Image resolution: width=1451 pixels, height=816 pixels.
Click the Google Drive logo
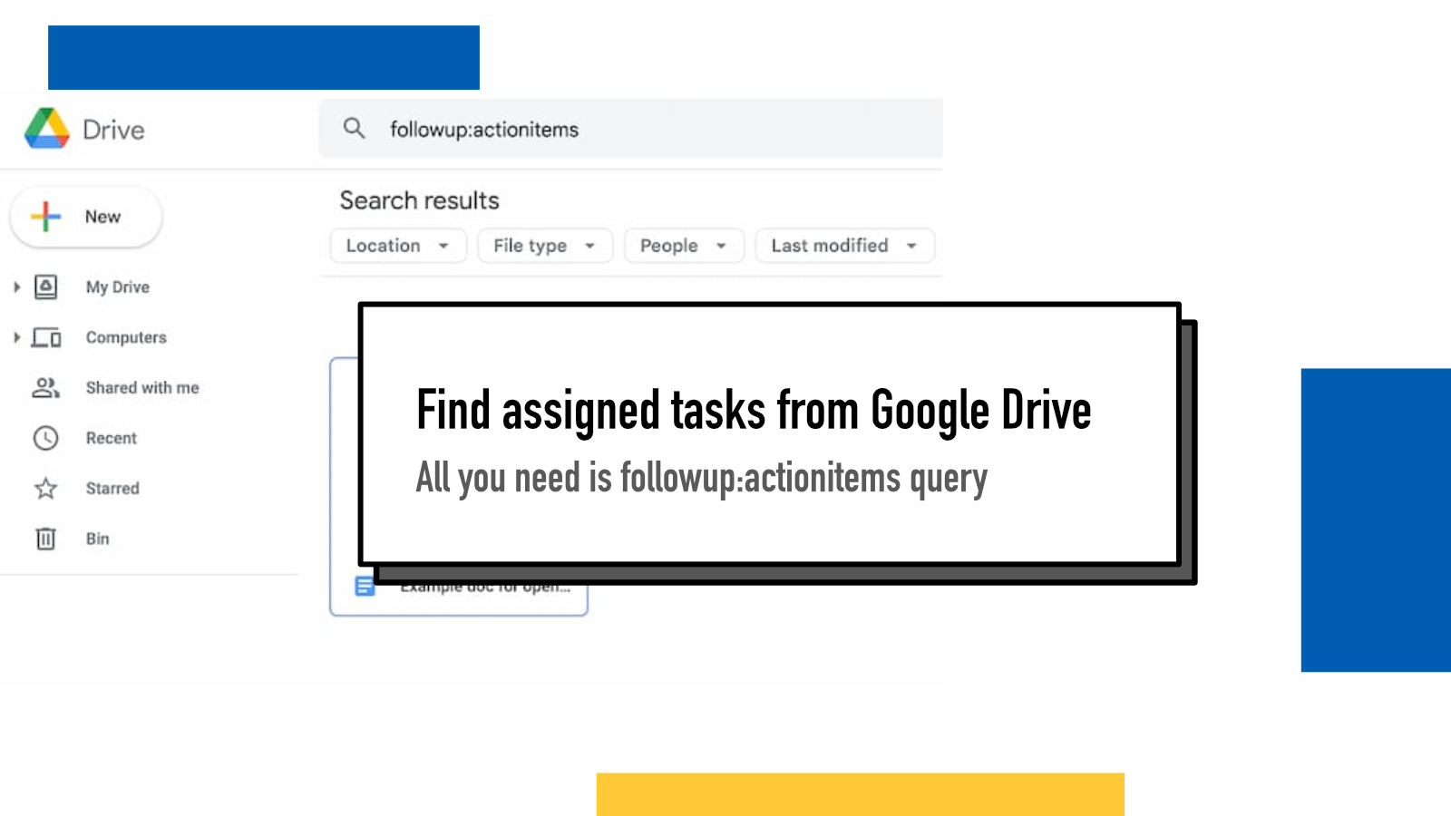point(48,129)
